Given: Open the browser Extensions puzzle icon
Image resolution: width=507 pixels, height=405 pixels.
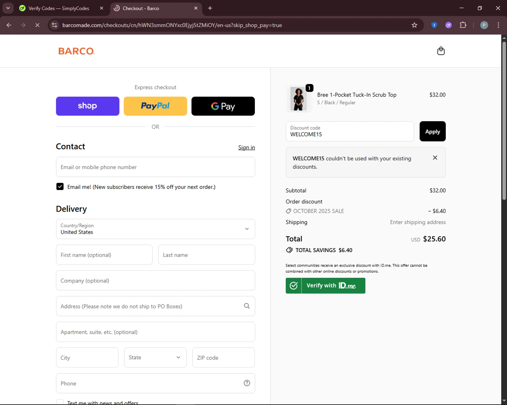Looking at the screenshot, I should [463, 25].
